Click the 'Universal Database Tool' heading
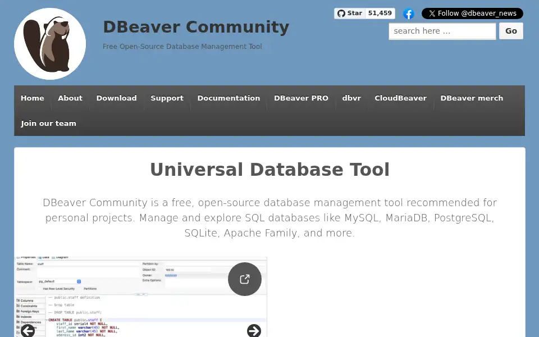 [270, 170]
